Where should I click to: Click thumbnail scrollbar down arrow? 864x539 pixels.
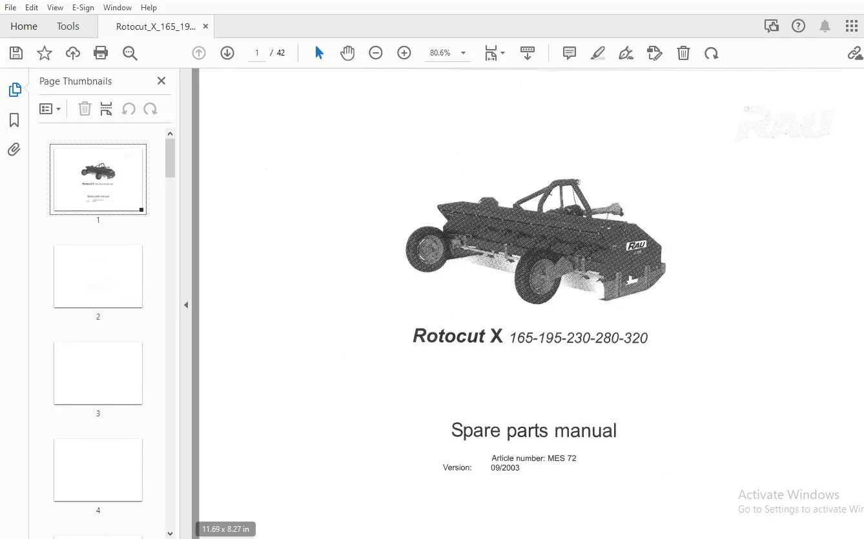point(170,534)
